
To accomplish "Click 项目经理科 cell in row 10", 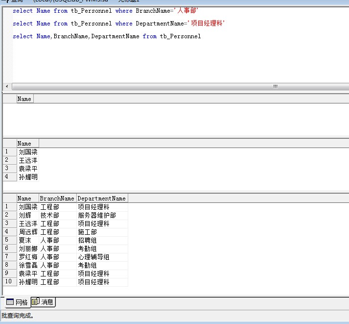I will pyautogui.click(x=102, y=282).
